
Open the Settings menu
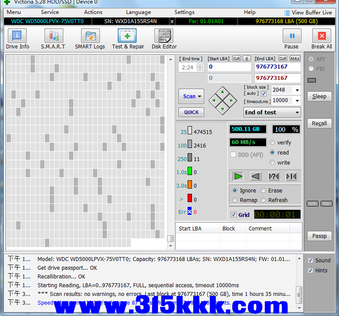185,12
